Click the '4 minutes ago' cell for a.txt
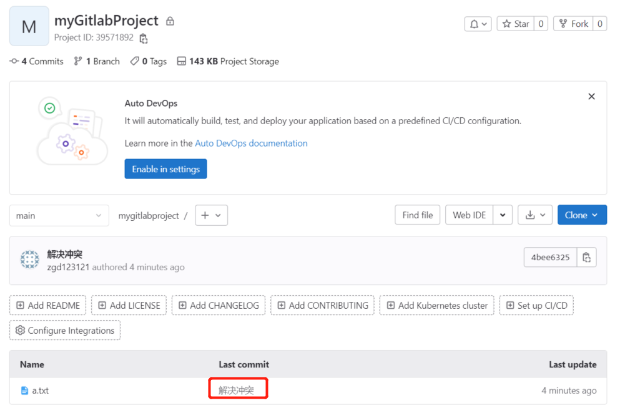 (569, 391)
